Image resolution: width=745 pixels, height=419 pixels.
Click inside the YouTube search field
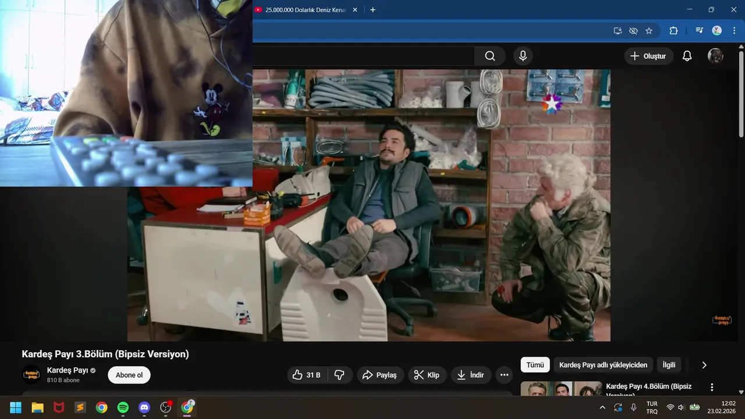(x=364, y=56)
